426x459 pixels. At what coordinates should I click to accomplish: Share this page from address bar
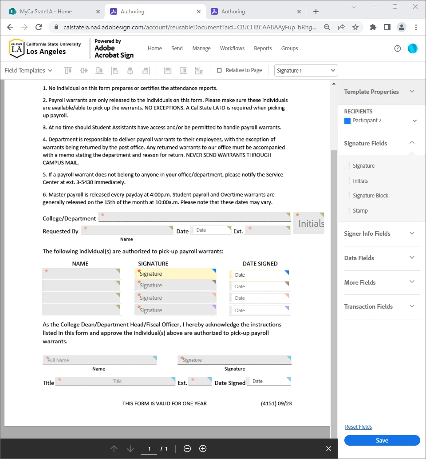(341, 27)
